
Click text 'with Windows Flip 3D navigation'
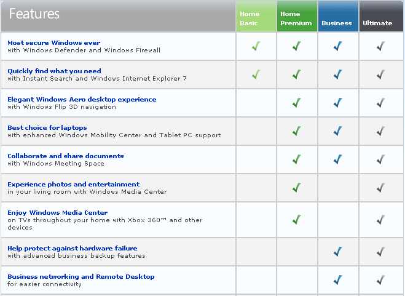(x=61, y=107)
